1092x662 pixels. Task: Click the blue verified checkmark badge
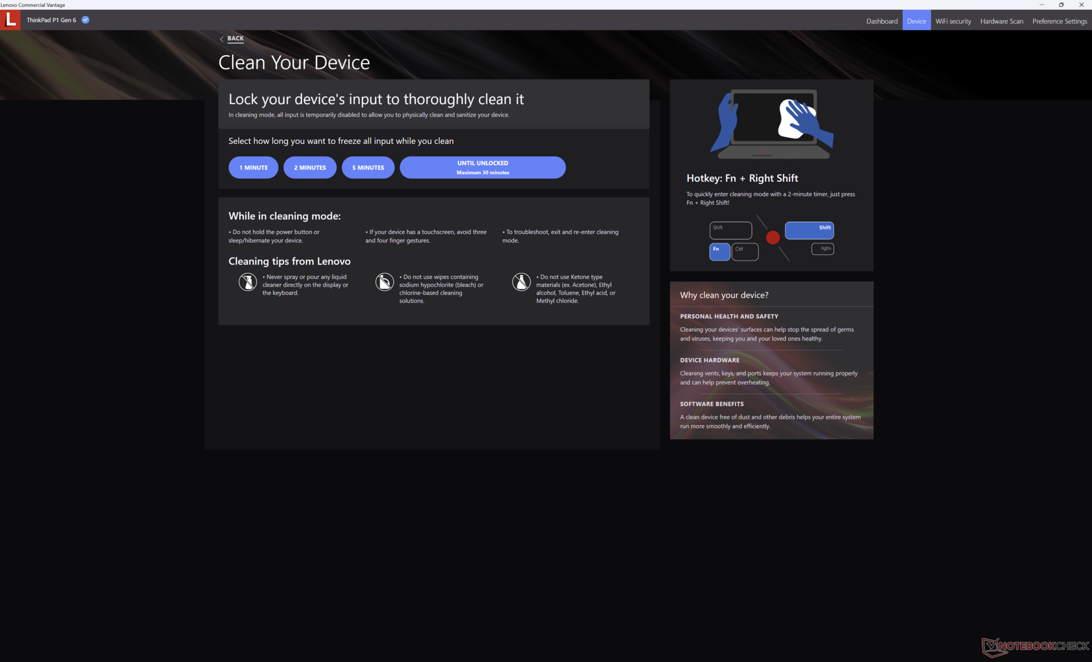pyautogui.click(x=85, y=20)
